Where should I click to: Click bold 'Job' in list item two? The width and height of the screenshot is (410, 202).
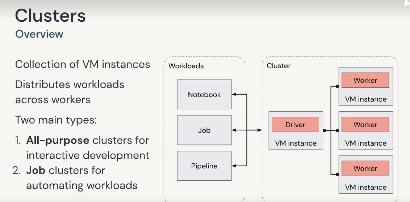click(36, 171)
